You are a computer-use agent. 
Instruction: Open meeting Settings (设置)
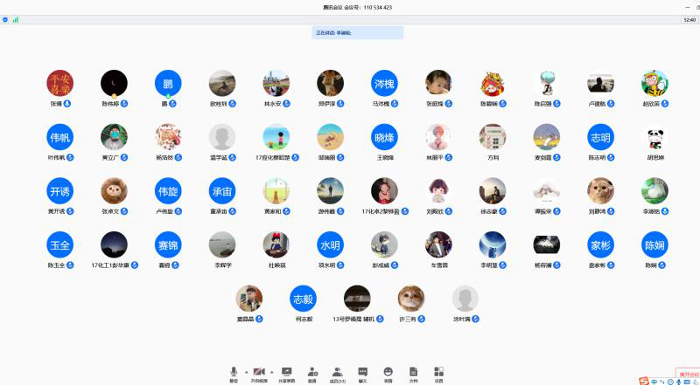tap(438, 373)
